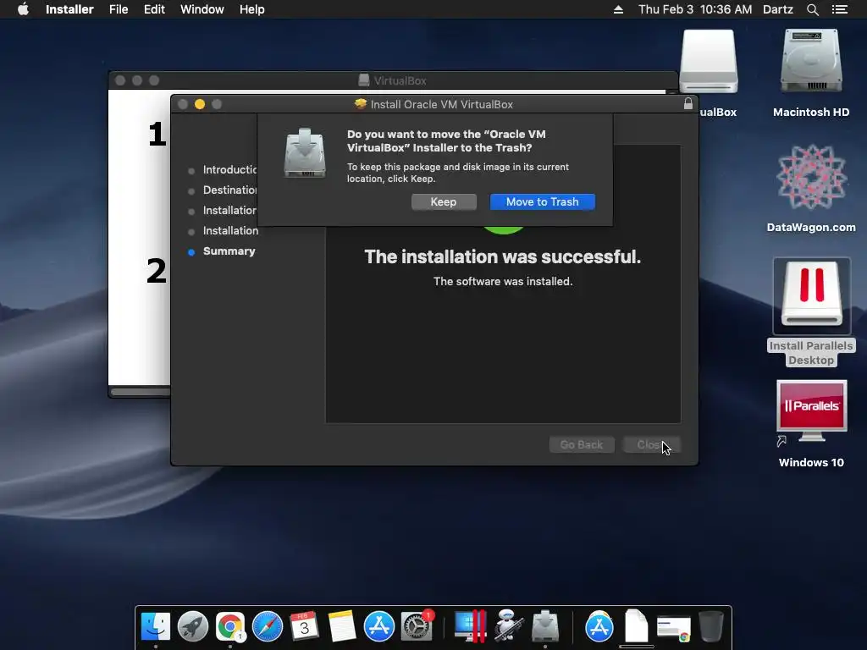Open Launchpad from the Dock
This screenshot has height=650, width=867.
click(x=193, y=627)
